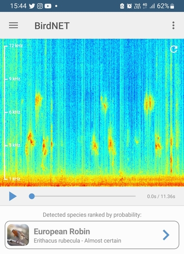The image size is (184, 254).
Task: Tap the 4G network indicator
Action: coord(145,6)
